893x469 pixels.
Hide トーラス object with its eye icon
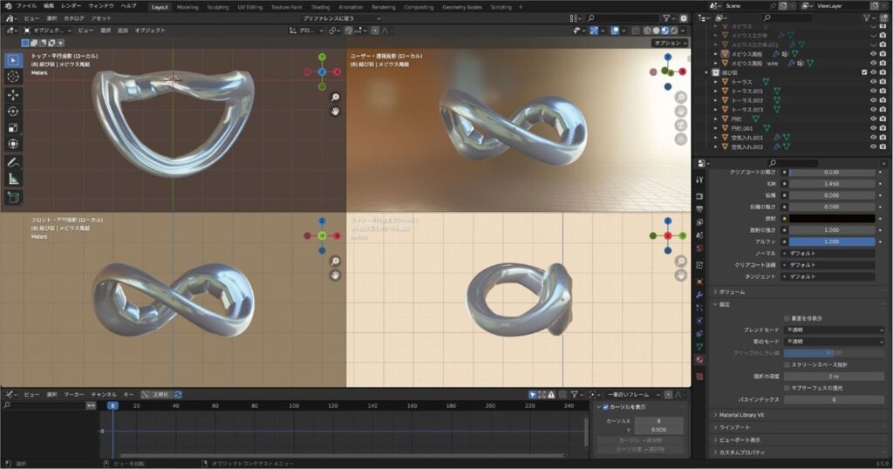point(873,82)
